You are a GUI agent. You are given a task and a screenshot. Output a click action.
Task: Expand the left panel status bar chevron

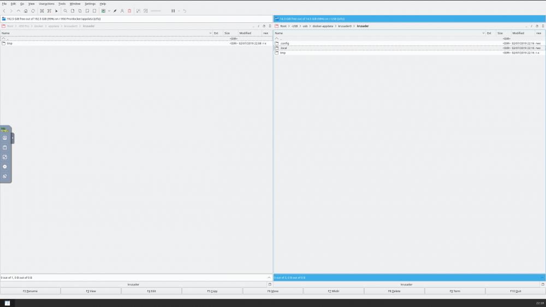269,278
